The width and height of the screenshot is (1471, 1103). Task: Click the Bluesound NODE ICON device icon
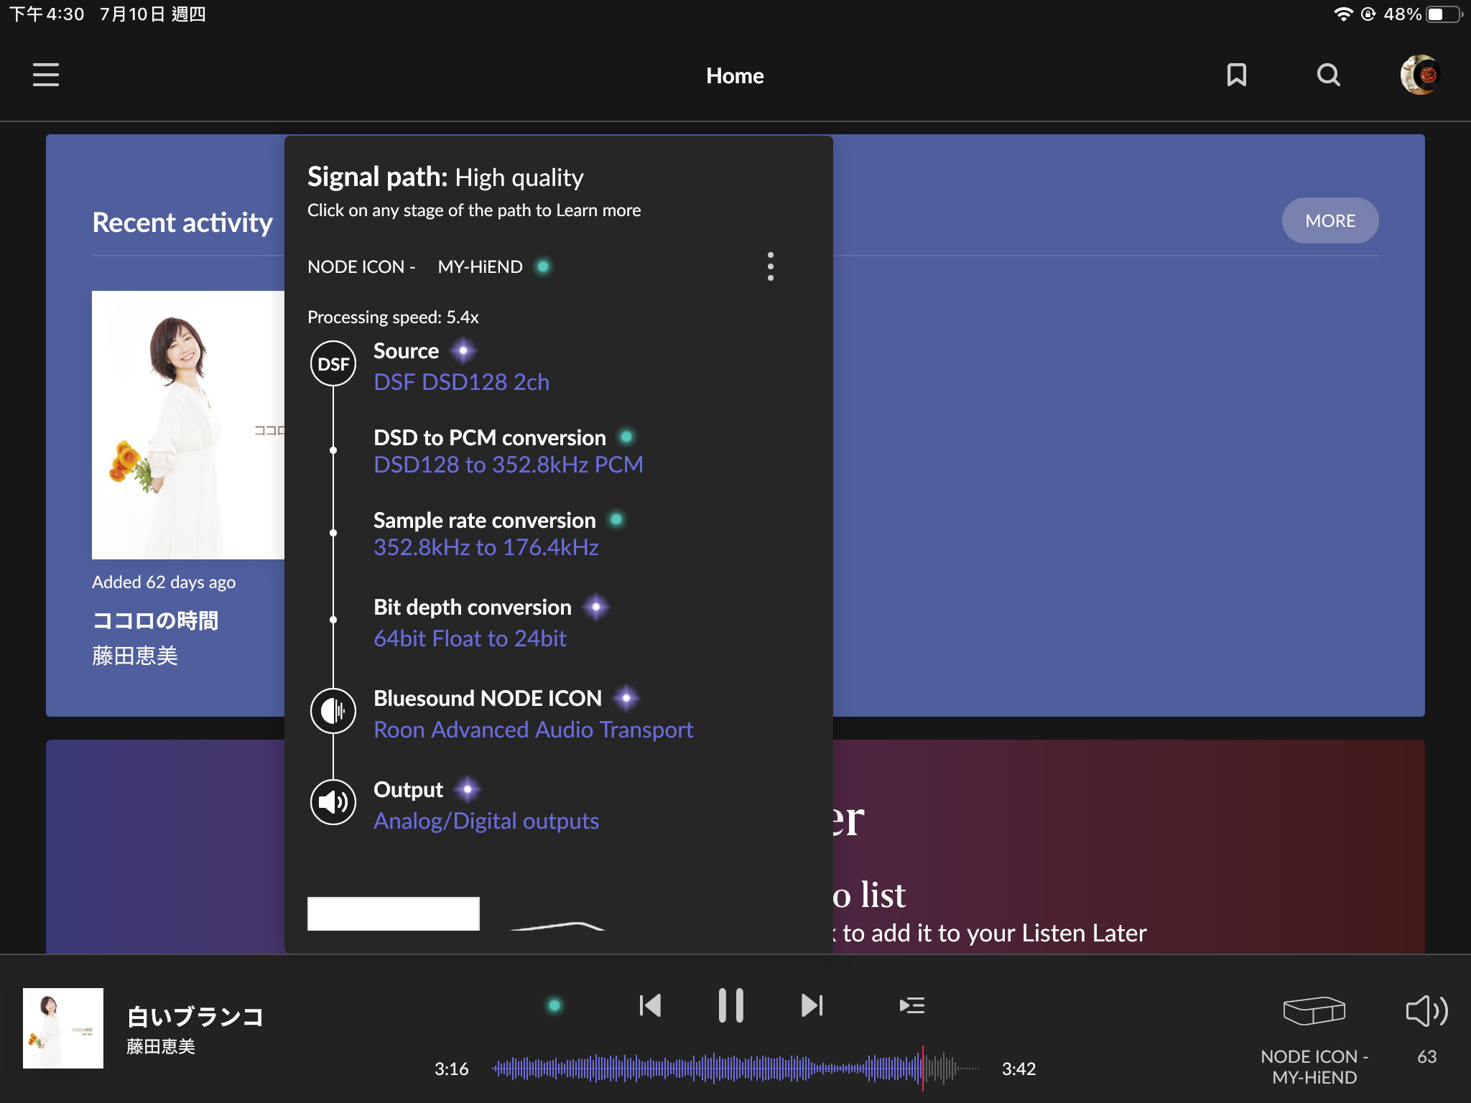333,711
